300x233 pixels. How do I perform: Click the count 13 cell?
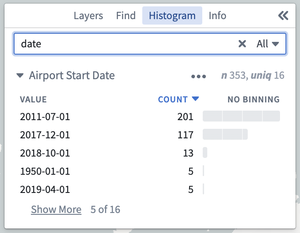[188, 153]
